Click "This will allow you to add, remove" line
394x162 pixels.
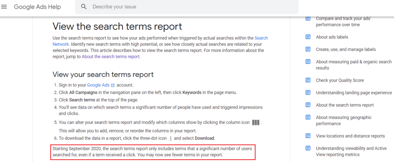[128, 131]
